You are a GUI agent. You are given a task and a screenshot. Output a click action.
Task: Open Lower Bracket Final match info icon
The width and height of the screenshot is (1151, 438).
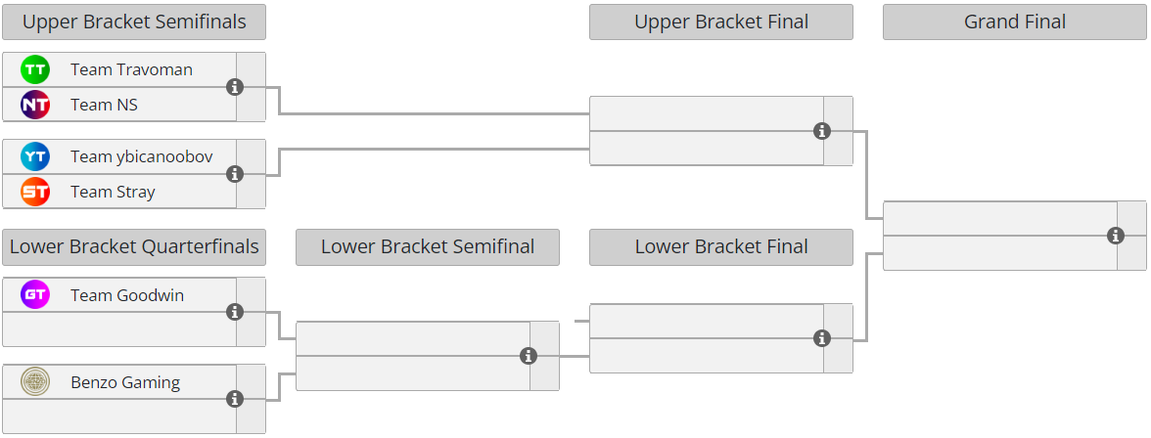point(822,338)
